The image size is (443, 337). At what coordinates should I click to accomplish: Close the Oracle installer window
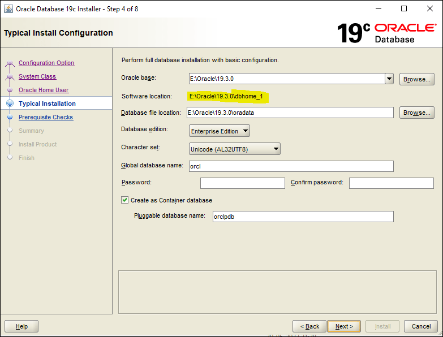[430, 8]
